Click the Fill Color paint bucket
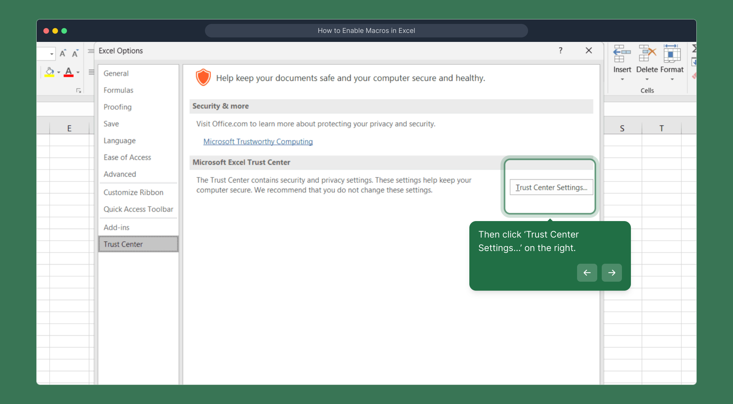 point(49,72)
